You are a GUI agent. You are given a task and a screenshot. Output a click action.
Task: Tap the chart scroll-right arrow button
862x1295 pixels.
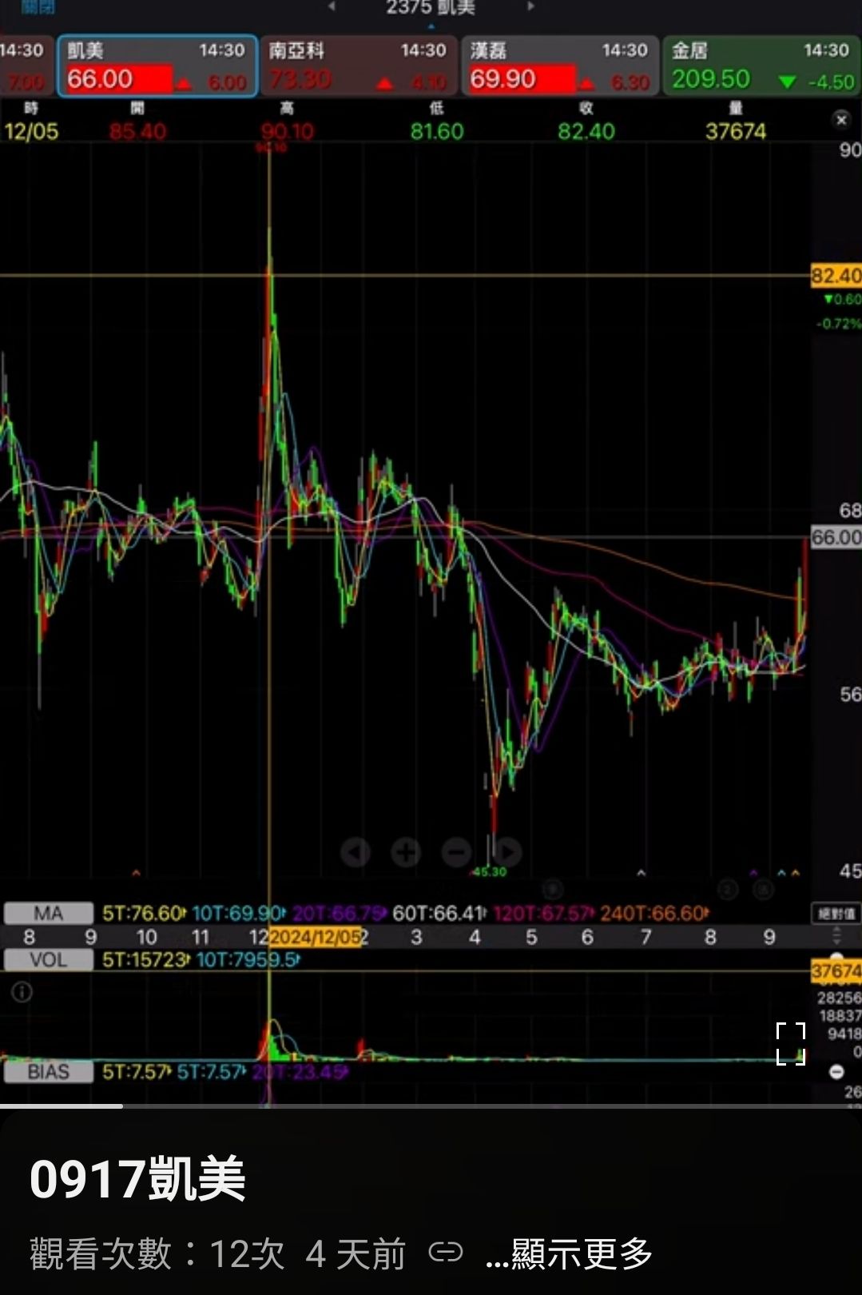click(506, 852)
